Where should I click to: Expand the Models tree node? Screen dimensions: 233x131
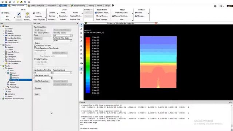click(x=3, y=31)
